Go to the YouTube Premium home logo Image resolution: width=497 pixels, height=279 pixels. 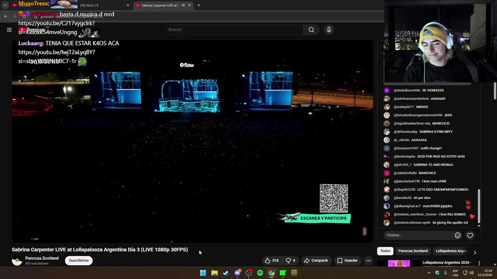coord(32,29)
